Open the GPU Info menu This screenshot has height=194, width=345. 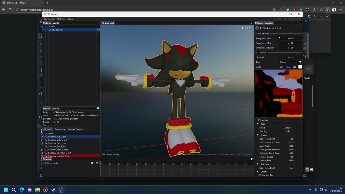click(x=61, y=19)
